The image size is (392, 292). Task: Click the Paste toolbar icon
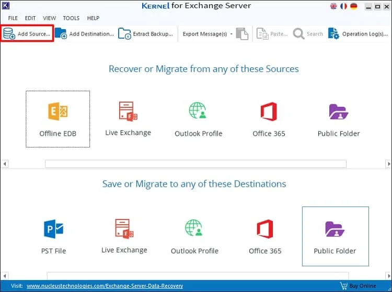[262, 34]
